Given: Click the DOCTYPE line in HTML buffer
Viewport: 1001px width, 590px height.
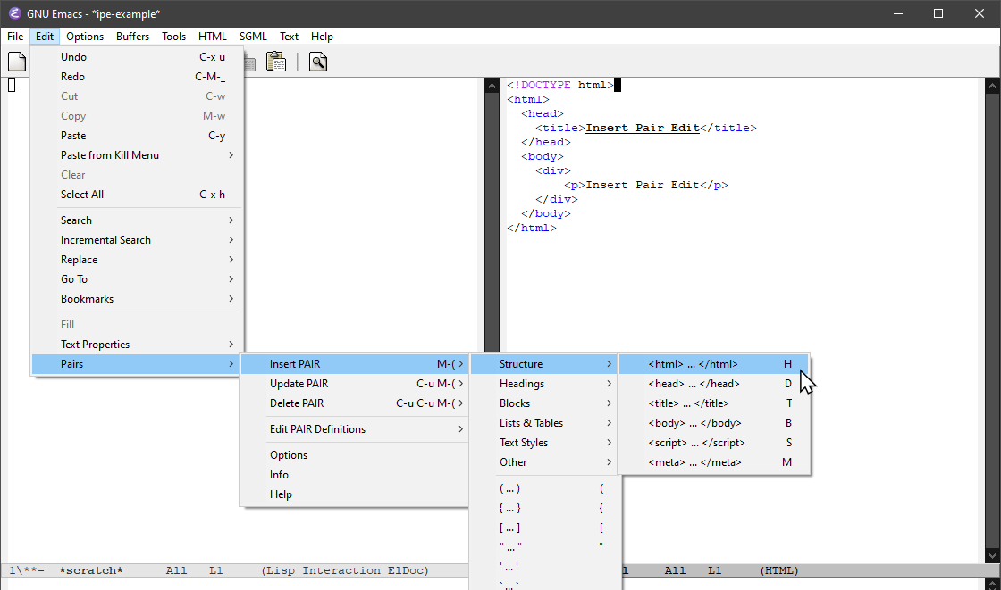Looking at the screenshot, I should 559,85.
